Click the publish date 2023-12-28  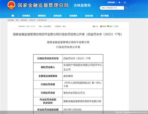click(31, 26)
